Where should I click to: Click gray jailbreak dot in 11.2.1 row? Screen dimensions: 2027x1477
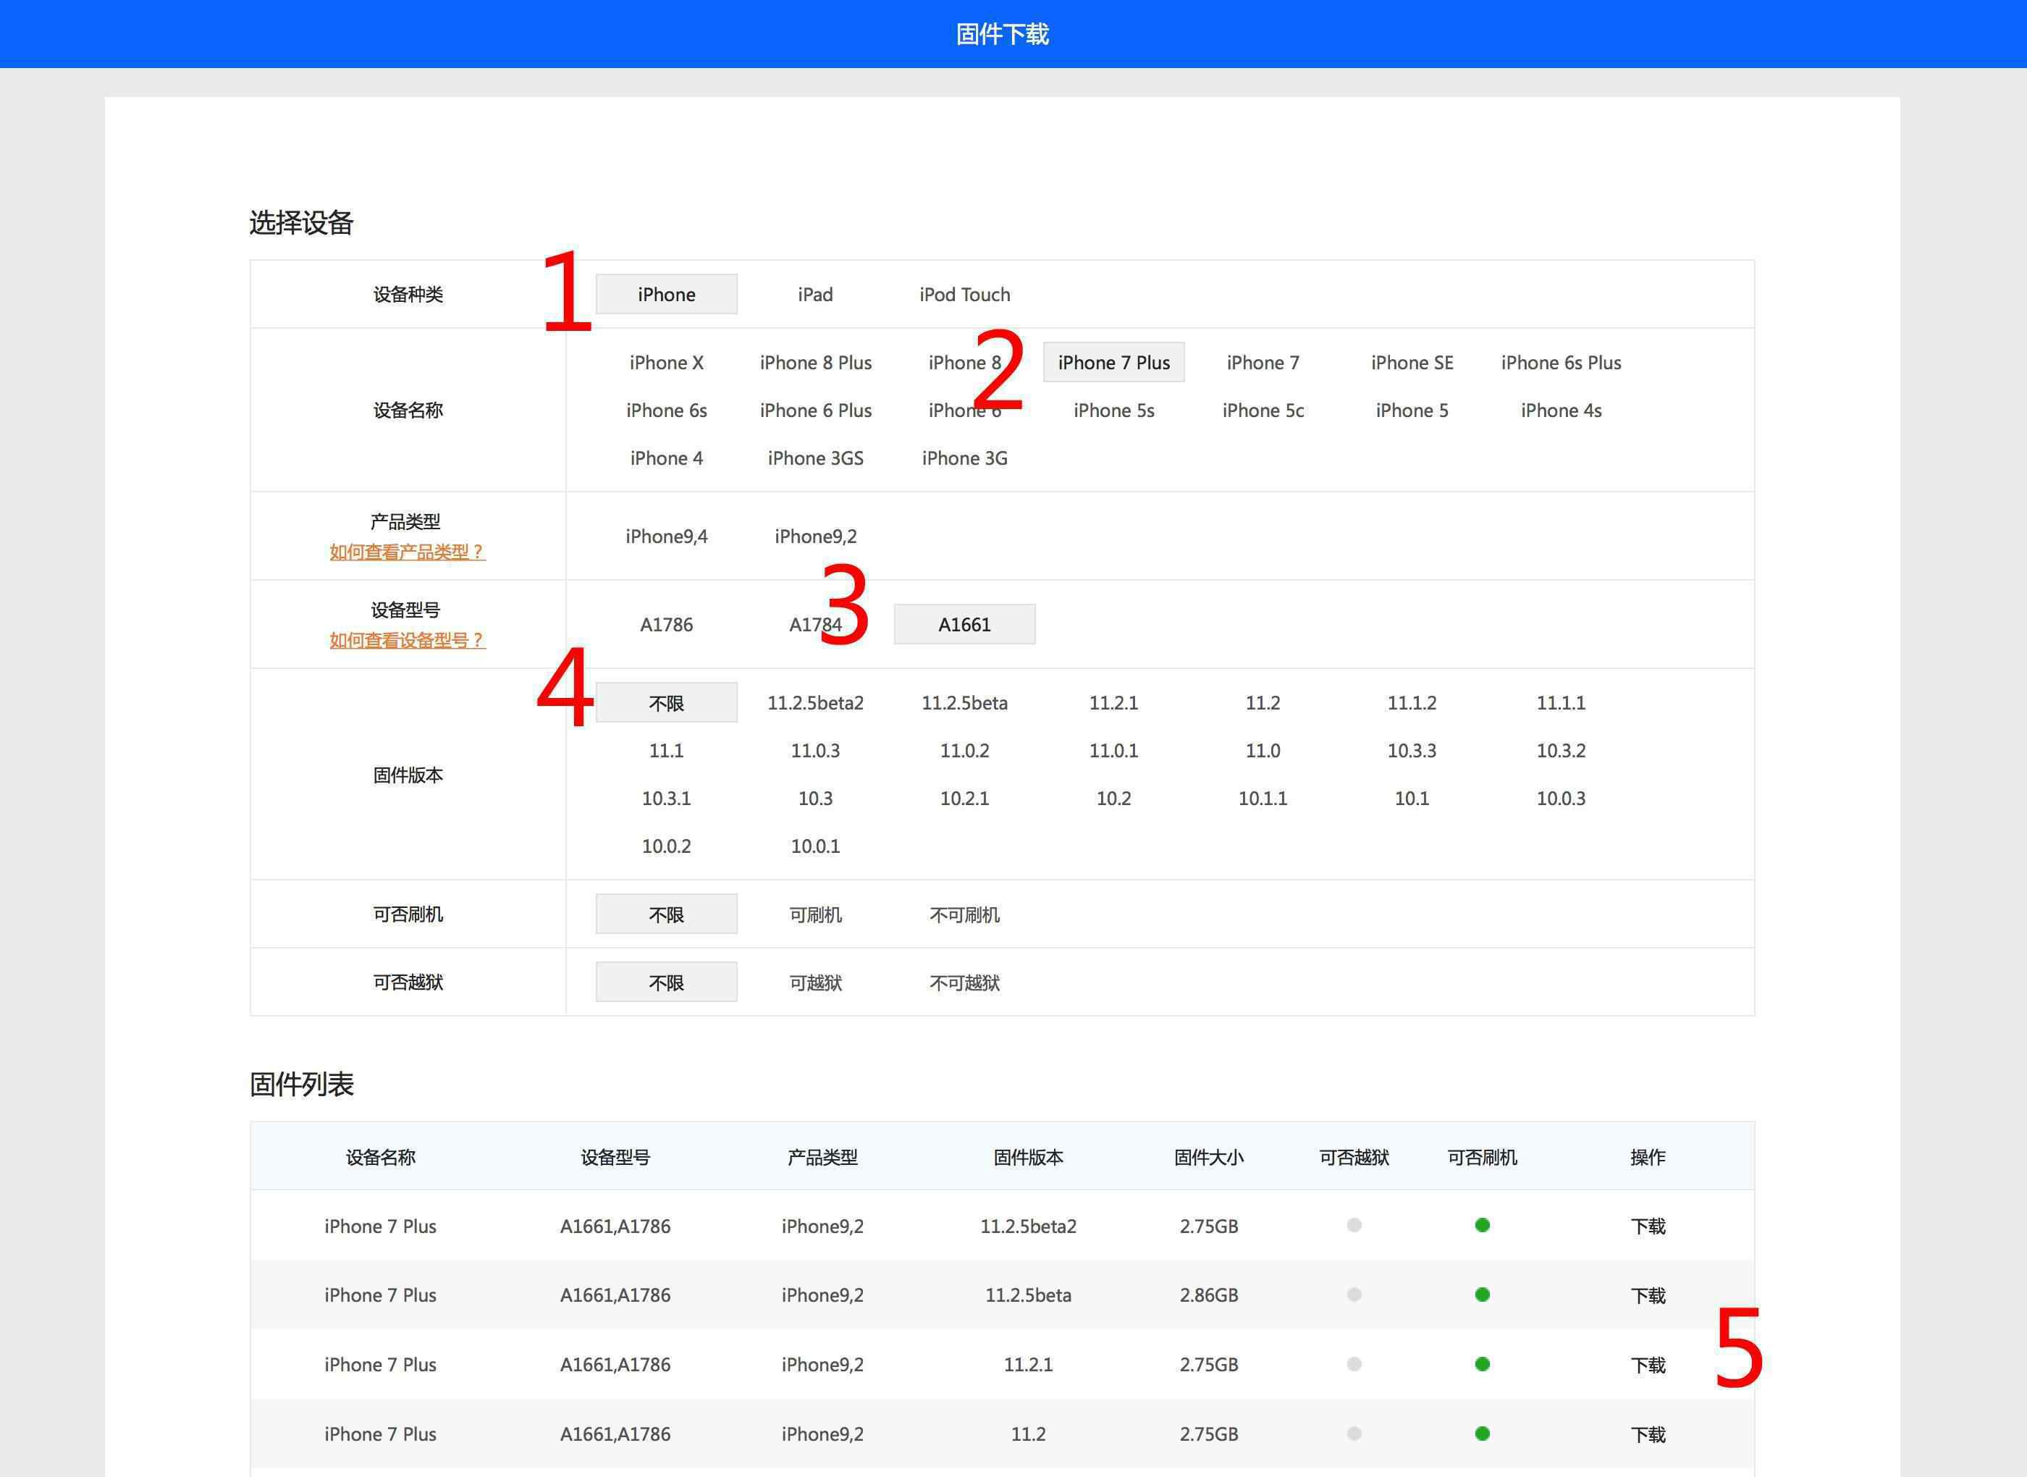point(1354,1364)
